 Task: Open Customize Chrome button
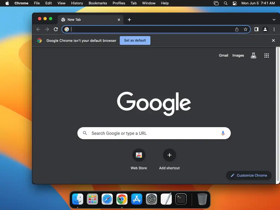point(249,175)
